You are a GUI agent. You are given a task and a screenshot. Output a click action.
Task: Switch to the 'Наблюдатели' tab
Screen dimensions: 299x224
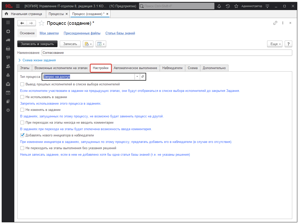[172, 68]
